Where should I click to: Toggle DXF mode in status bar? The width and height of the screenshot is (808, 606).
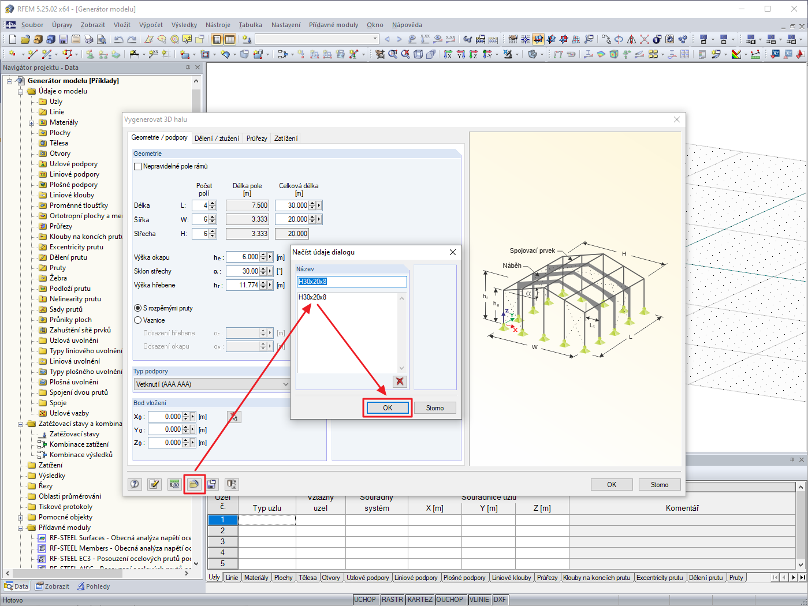(x=500, y=600)
